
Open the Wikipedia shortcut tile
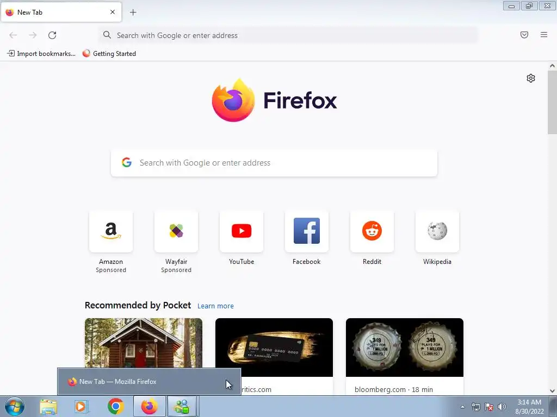[x=437, y=238]
